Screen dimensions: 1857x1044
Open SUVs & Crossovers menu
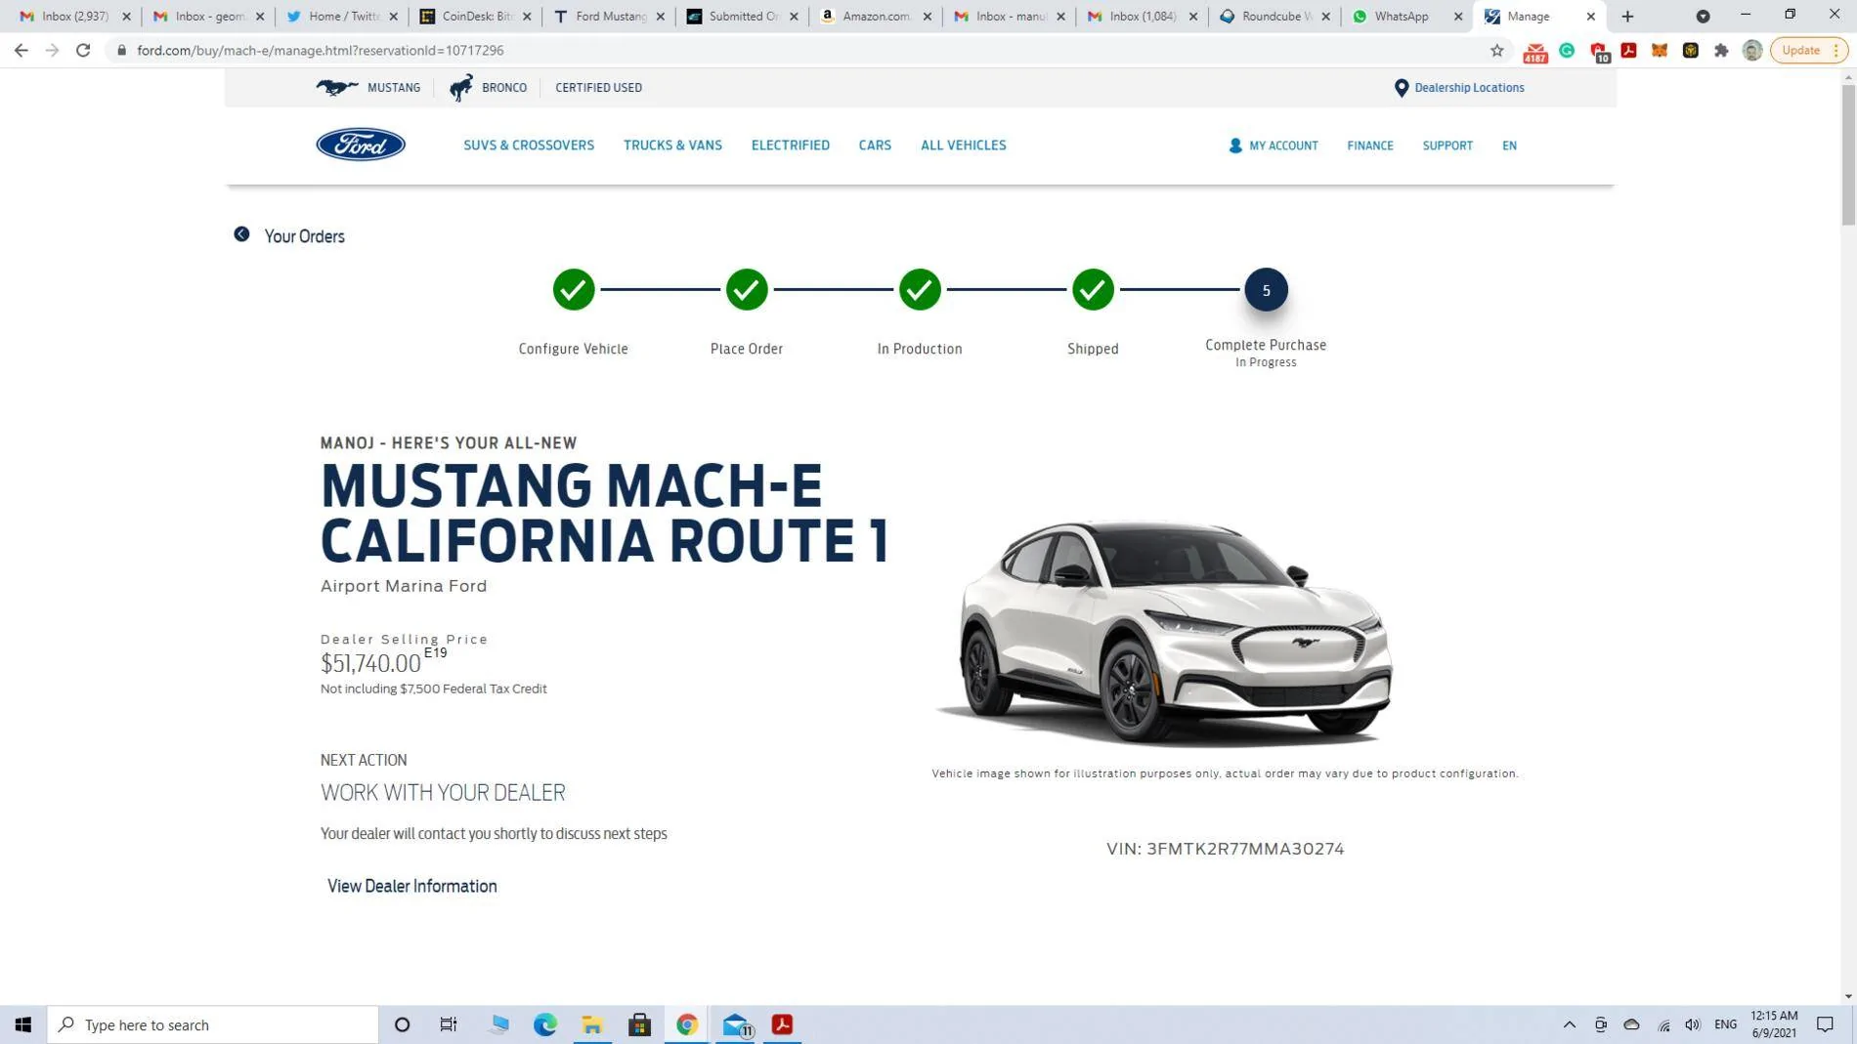pyautogui.click(x=529, y=145)
